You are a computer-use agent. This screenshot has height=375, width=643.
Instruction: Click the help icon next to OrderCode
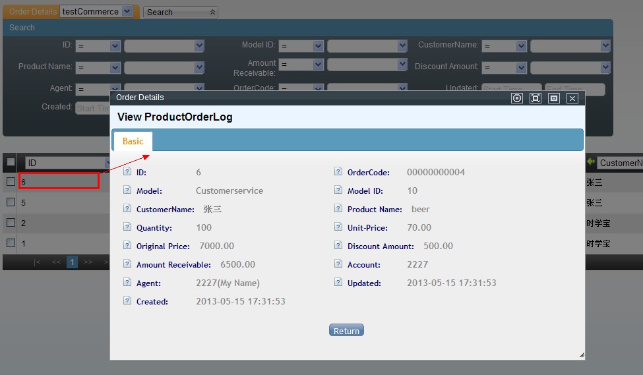pos(338,172)
